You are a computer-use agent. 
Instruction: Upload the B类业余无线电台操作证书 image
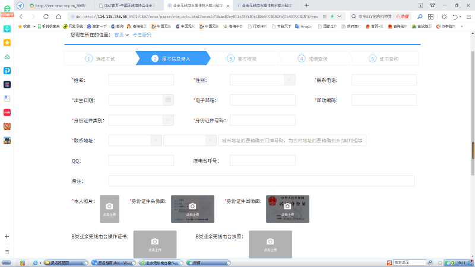pos(154,244)
